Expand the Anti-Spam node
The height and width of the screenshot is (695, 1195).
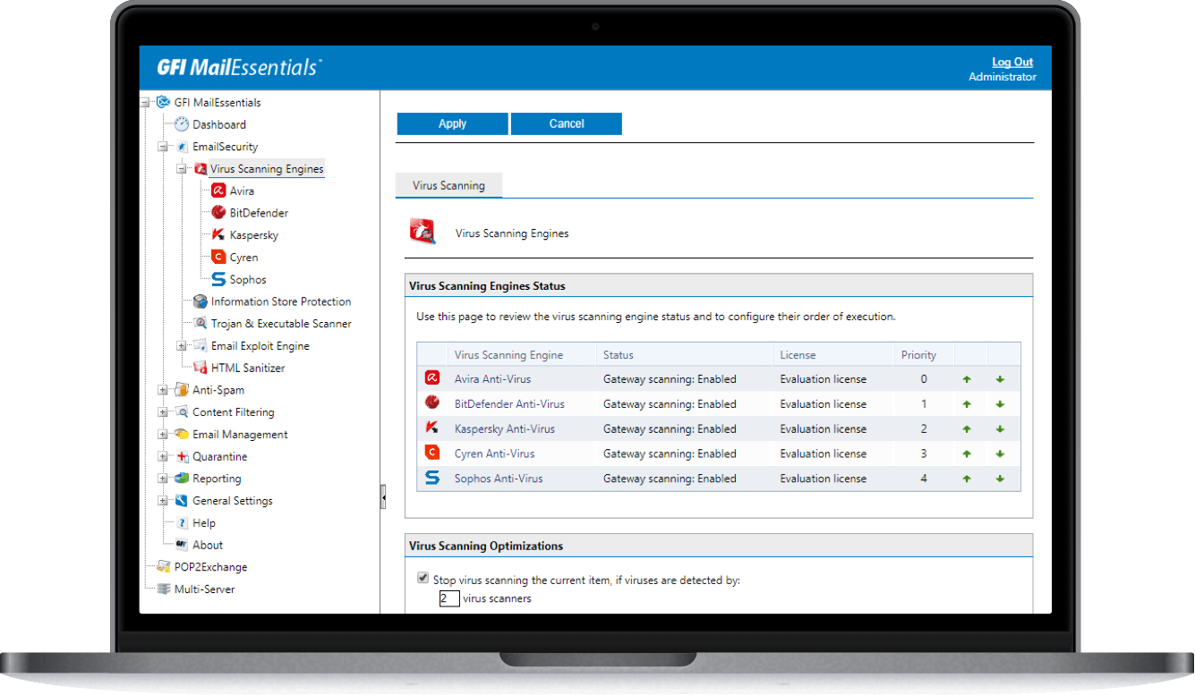click(163, 390)
